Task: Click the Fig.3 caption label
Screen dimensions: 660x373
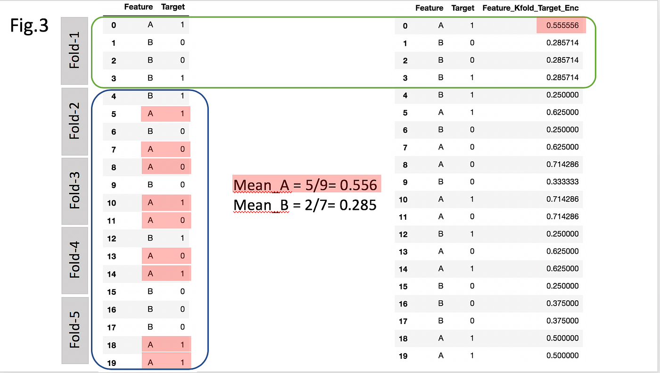Action: [29, 27]
